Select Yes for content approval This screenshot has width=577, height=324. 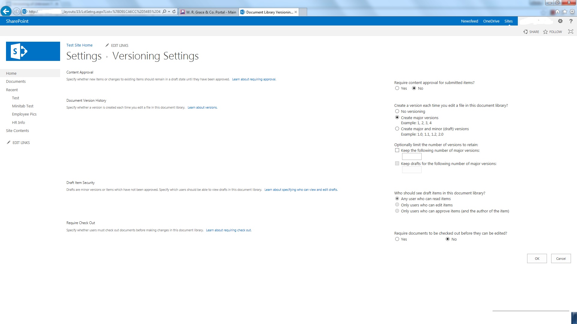tap(397, 88)
